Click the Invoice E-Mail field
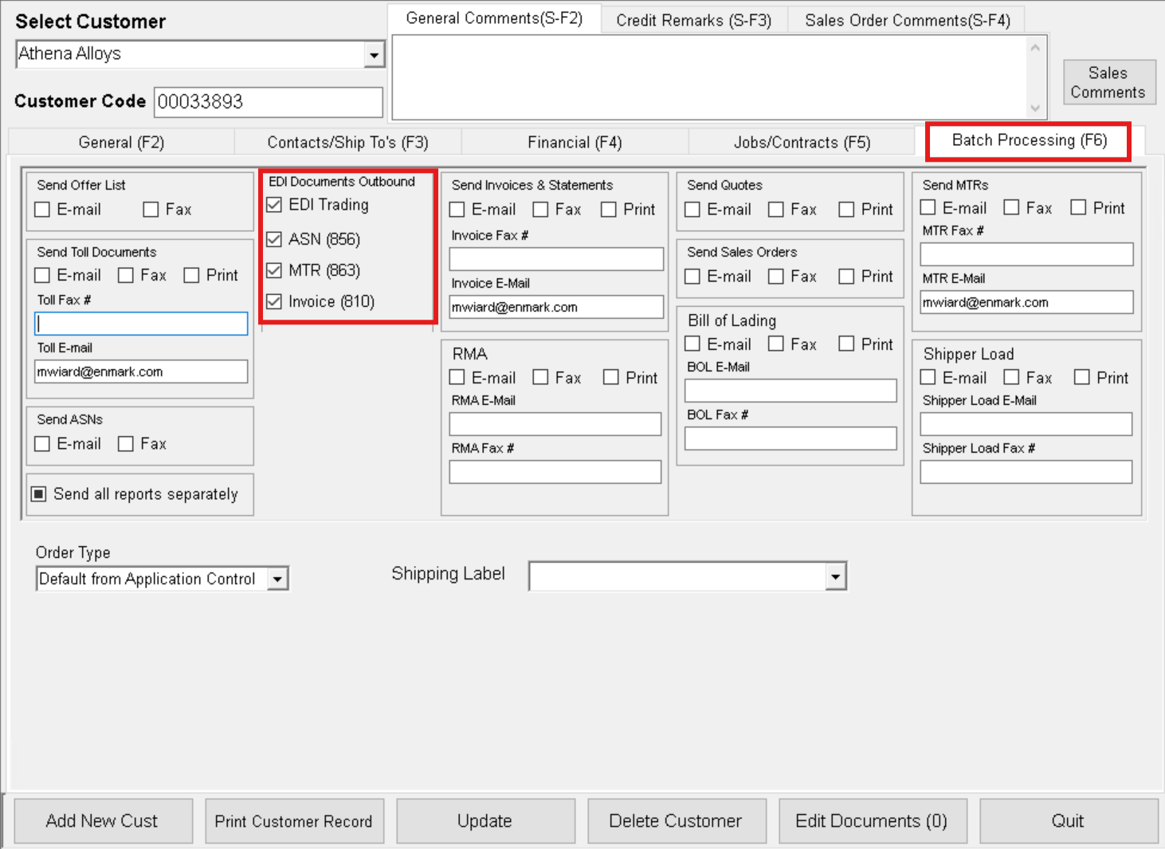The height and width of the screenshot is (849, 1165). 556,307
